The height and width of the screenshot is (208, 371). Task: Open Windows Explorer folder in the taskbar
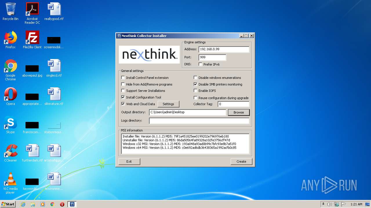point(33,204)
